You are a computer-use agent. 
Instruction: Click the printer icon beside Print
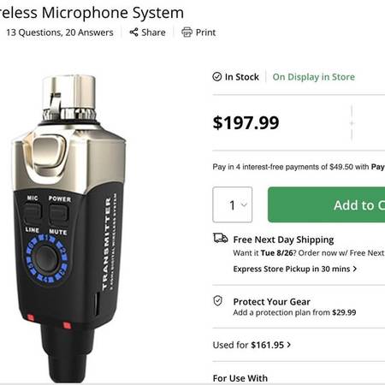187,33
